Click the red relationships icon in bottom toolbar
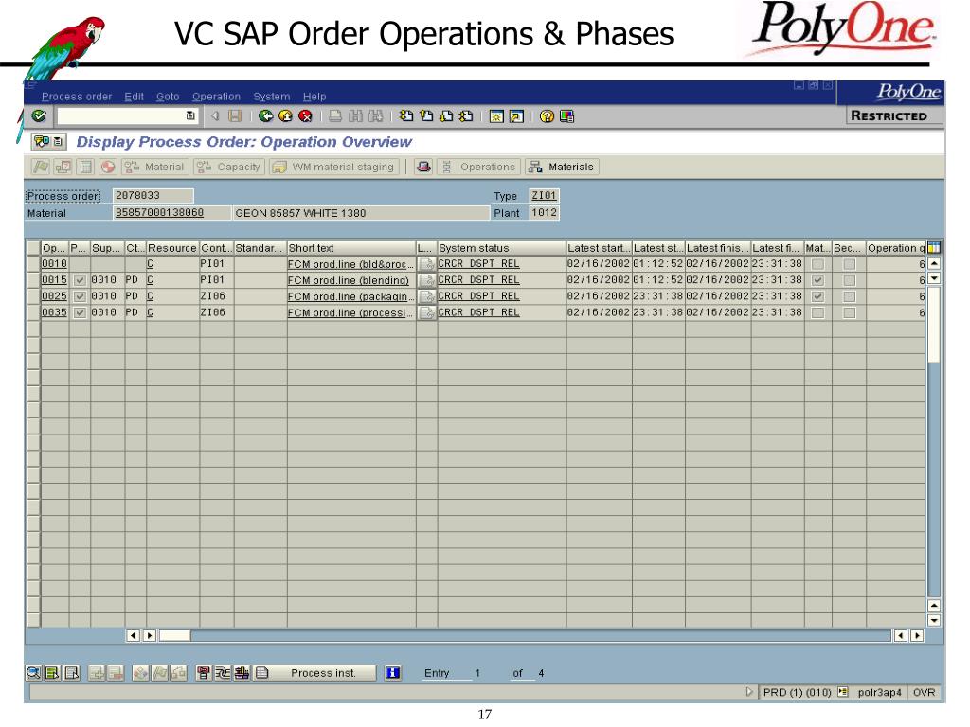 click(x=203, y=673)
